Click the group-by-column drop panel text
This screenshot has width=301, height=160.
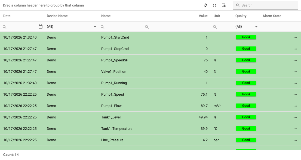(x=43, y=5)
